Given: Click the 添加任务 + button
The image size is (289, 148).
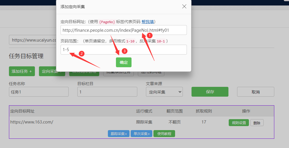Looking at the screenshot, I should tap(22, 71).
